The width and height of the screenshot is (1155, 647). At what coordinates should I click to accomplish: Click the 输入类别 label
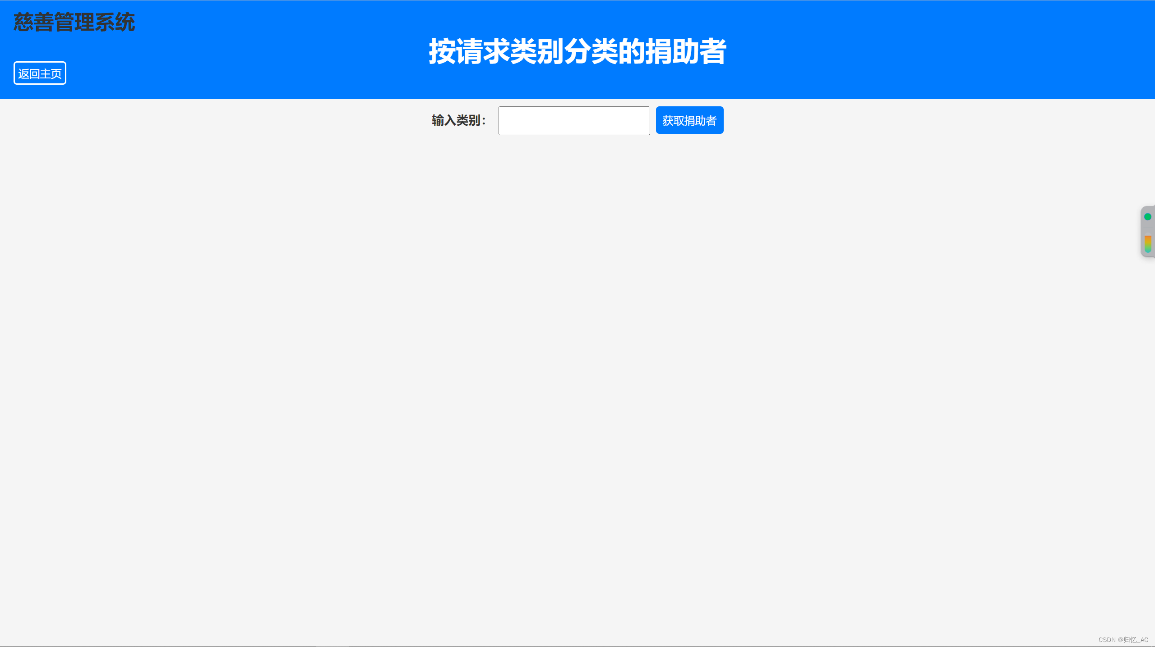click(x=459, y=120)
